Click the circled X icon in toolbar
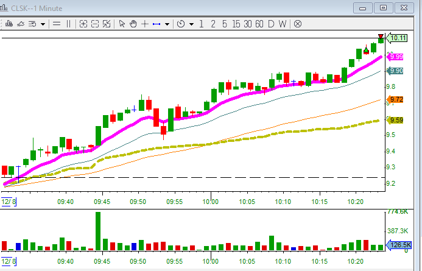Image resolution: width=422 pixels, height=271 pixels. (x=298, y=24)
